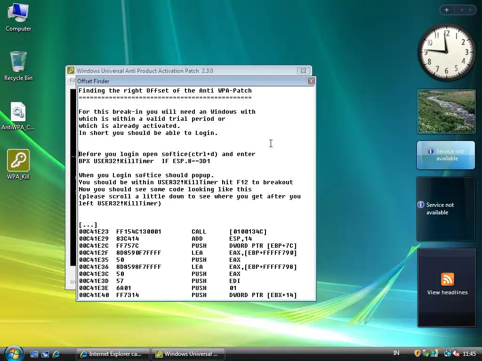Click the sidebar previous page arrow

coord(461,10)
